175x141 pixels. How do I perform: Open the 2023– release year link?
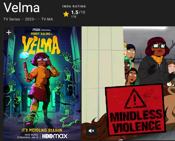click(x=30, y=19)
